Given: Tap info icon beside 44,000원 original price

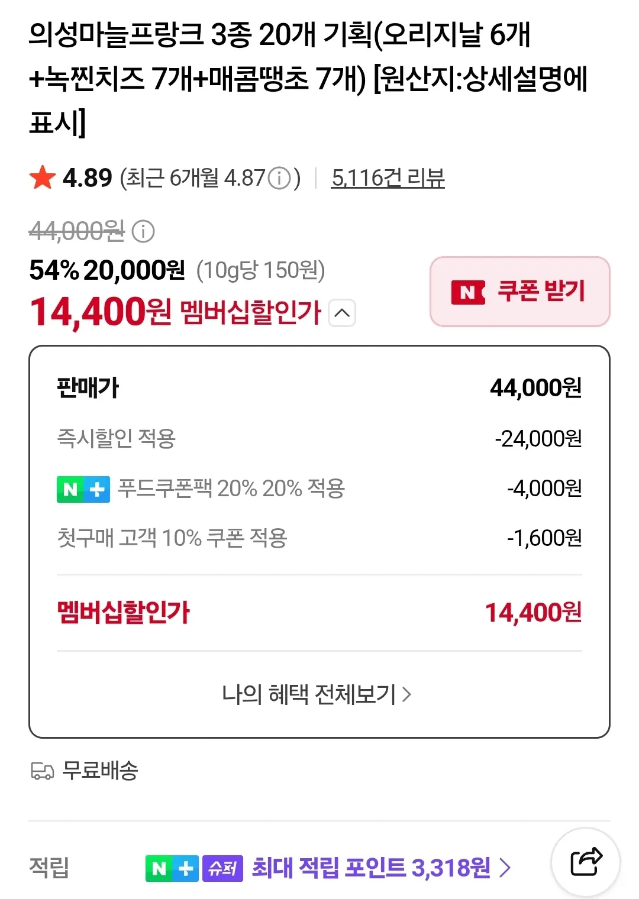Looking at the screenshot, I should [143, 231].
